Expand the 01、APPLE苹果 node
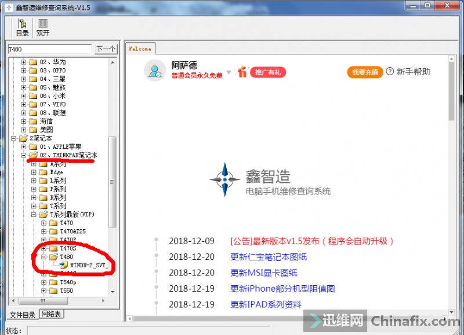 [23, 147]
